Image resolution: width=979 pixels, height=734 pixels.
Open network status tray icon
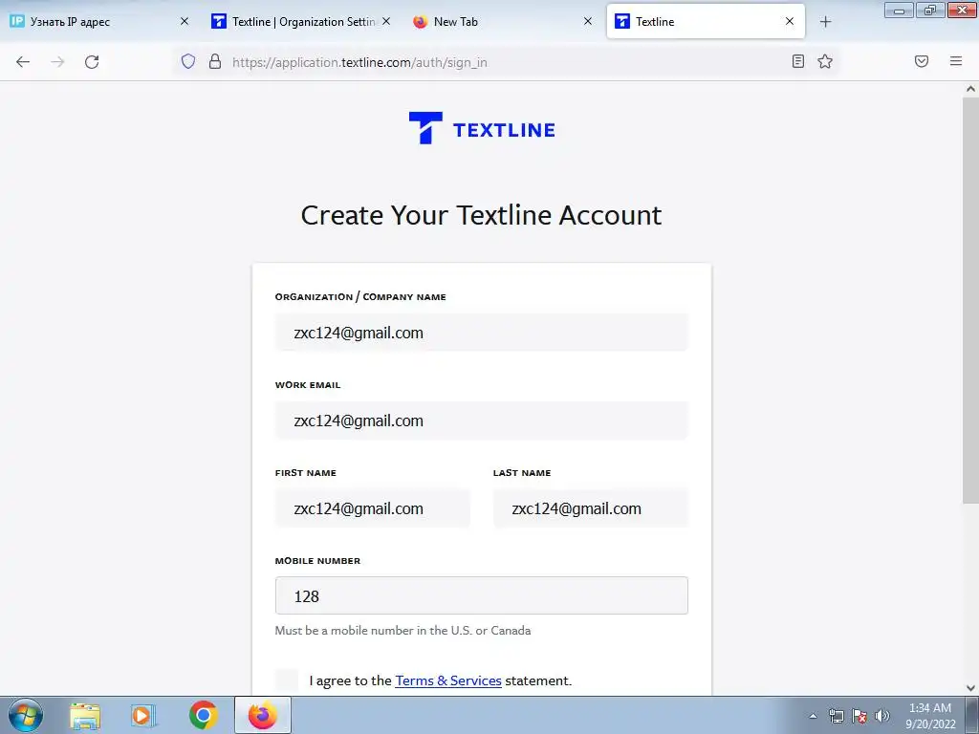pyautogui.click(x=836, y=716)
